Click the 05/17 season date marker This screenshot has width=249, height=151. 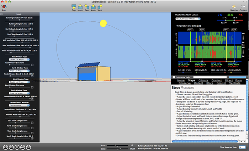point(202,30)
